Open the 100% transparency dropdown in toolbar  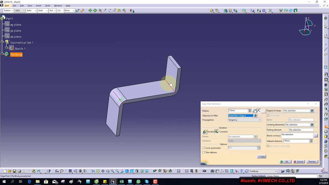coord(20,11)
